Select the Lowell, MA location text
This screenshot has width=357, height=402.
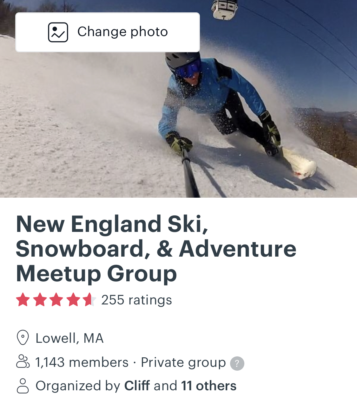pyautogui.click(x=69, y=338)
